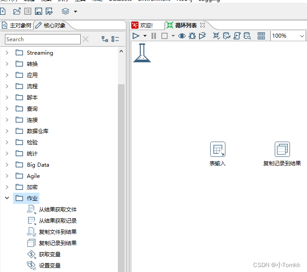The height and width of the screenshot is (272, 307).
Task: Open the 欢迎! tab
Action: click(x=143, y=25)
